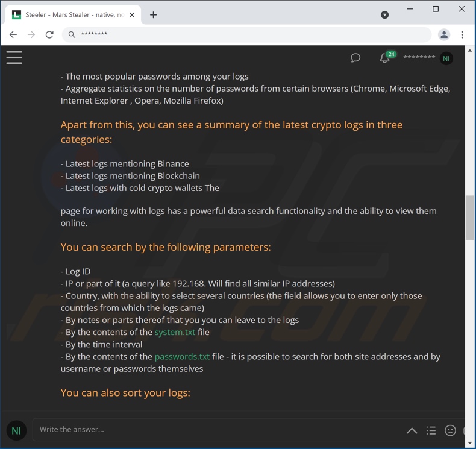This screenshot has height=449, width=476.
Task: Maximize the browser window
Action: tap(436, 9)
